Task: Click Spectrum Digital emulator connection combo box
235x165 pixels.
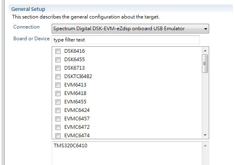Action: (x=130, y=29)
